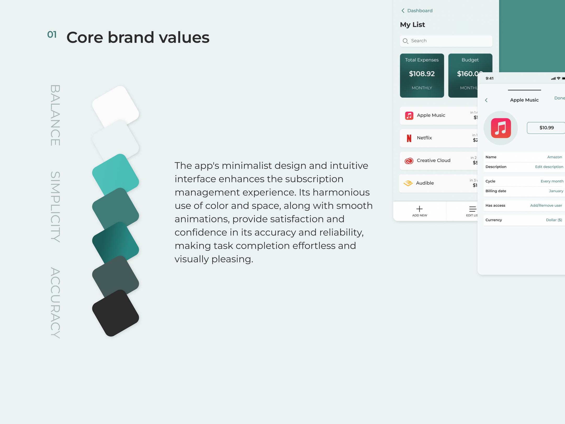Click Edit description link
Viewport: 565px width, 424px height.
point(549,167)
